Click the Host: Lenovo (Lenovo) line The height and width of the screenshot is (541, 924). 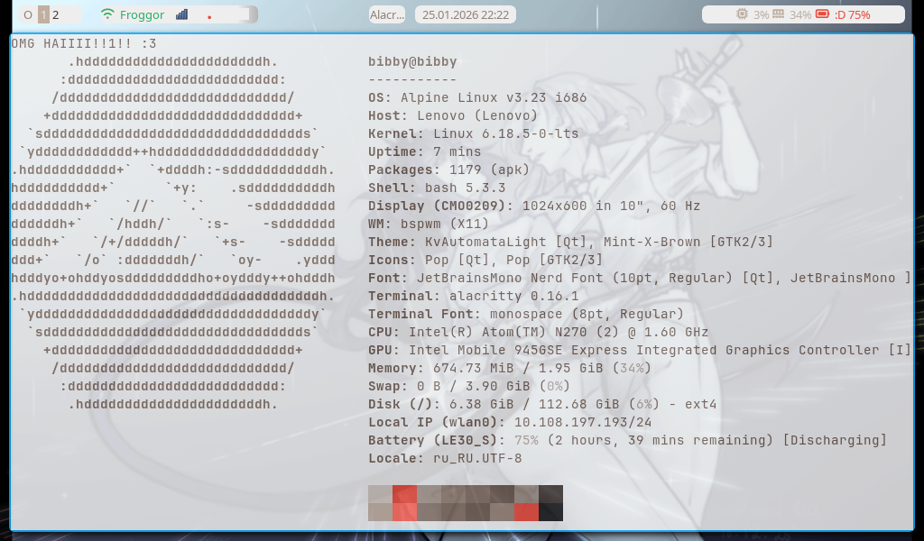(x=453, y=115)
